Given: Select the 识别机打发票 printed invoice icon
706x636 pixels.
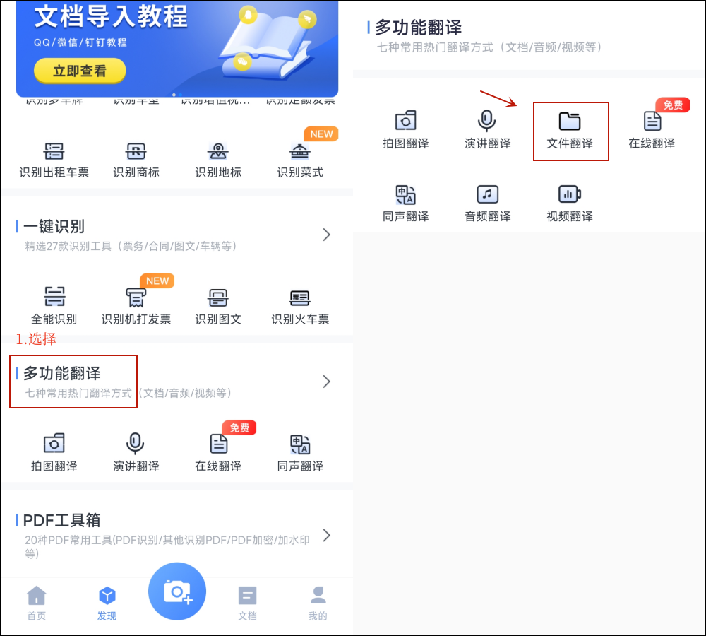Looking at the screenshot, I should point(136,307).
